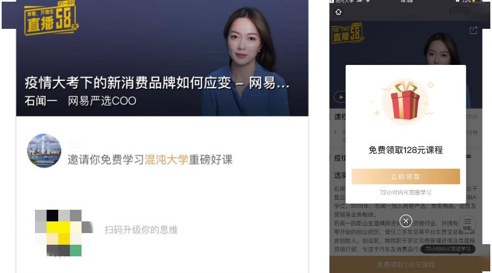Click the pixelated QR code
Image resolution: width=492 pixels, height=273 pixels.
pos(64,233)
